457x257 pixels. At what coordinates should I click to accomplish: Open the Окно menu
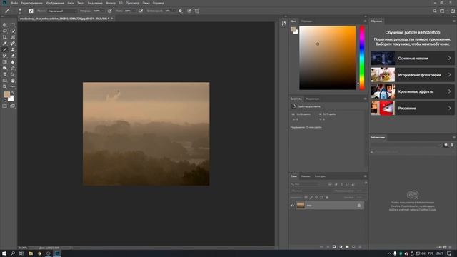(x=146, y=3)
